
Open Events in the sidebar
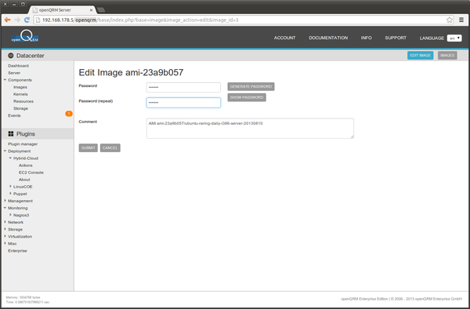pos(14,115)
